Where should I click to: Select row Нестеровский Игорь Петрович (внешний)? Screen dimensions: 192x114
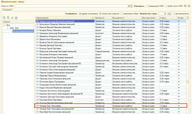[111, 57]
